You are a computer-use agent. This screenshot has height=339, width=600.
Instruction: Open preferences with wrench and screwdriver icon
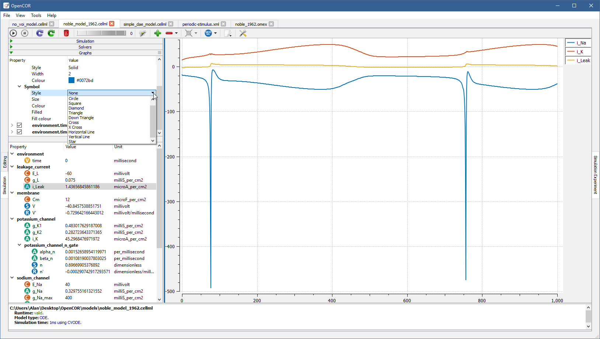[x=243, y=33]
